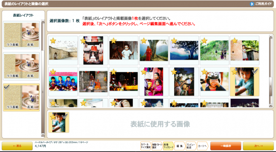The height and width of the screenshot is (152, 276).
Task: Toggle the checkmark on the third cover layout
Action: (6, 87)
